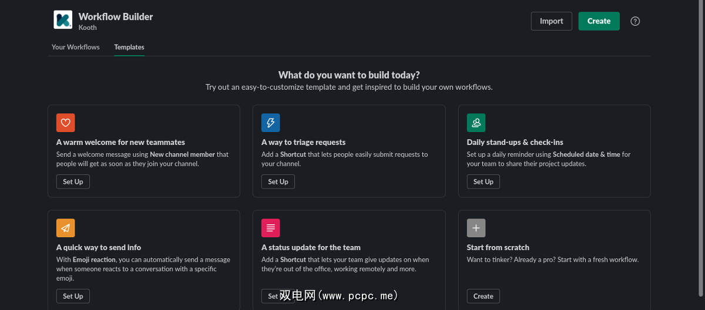Open the help question mark icon
The height and width of the screenshot is (310, 705).
coord(635,21)
